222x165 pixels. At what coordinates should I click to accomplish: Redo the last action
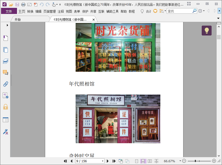[x=48, y=5]
